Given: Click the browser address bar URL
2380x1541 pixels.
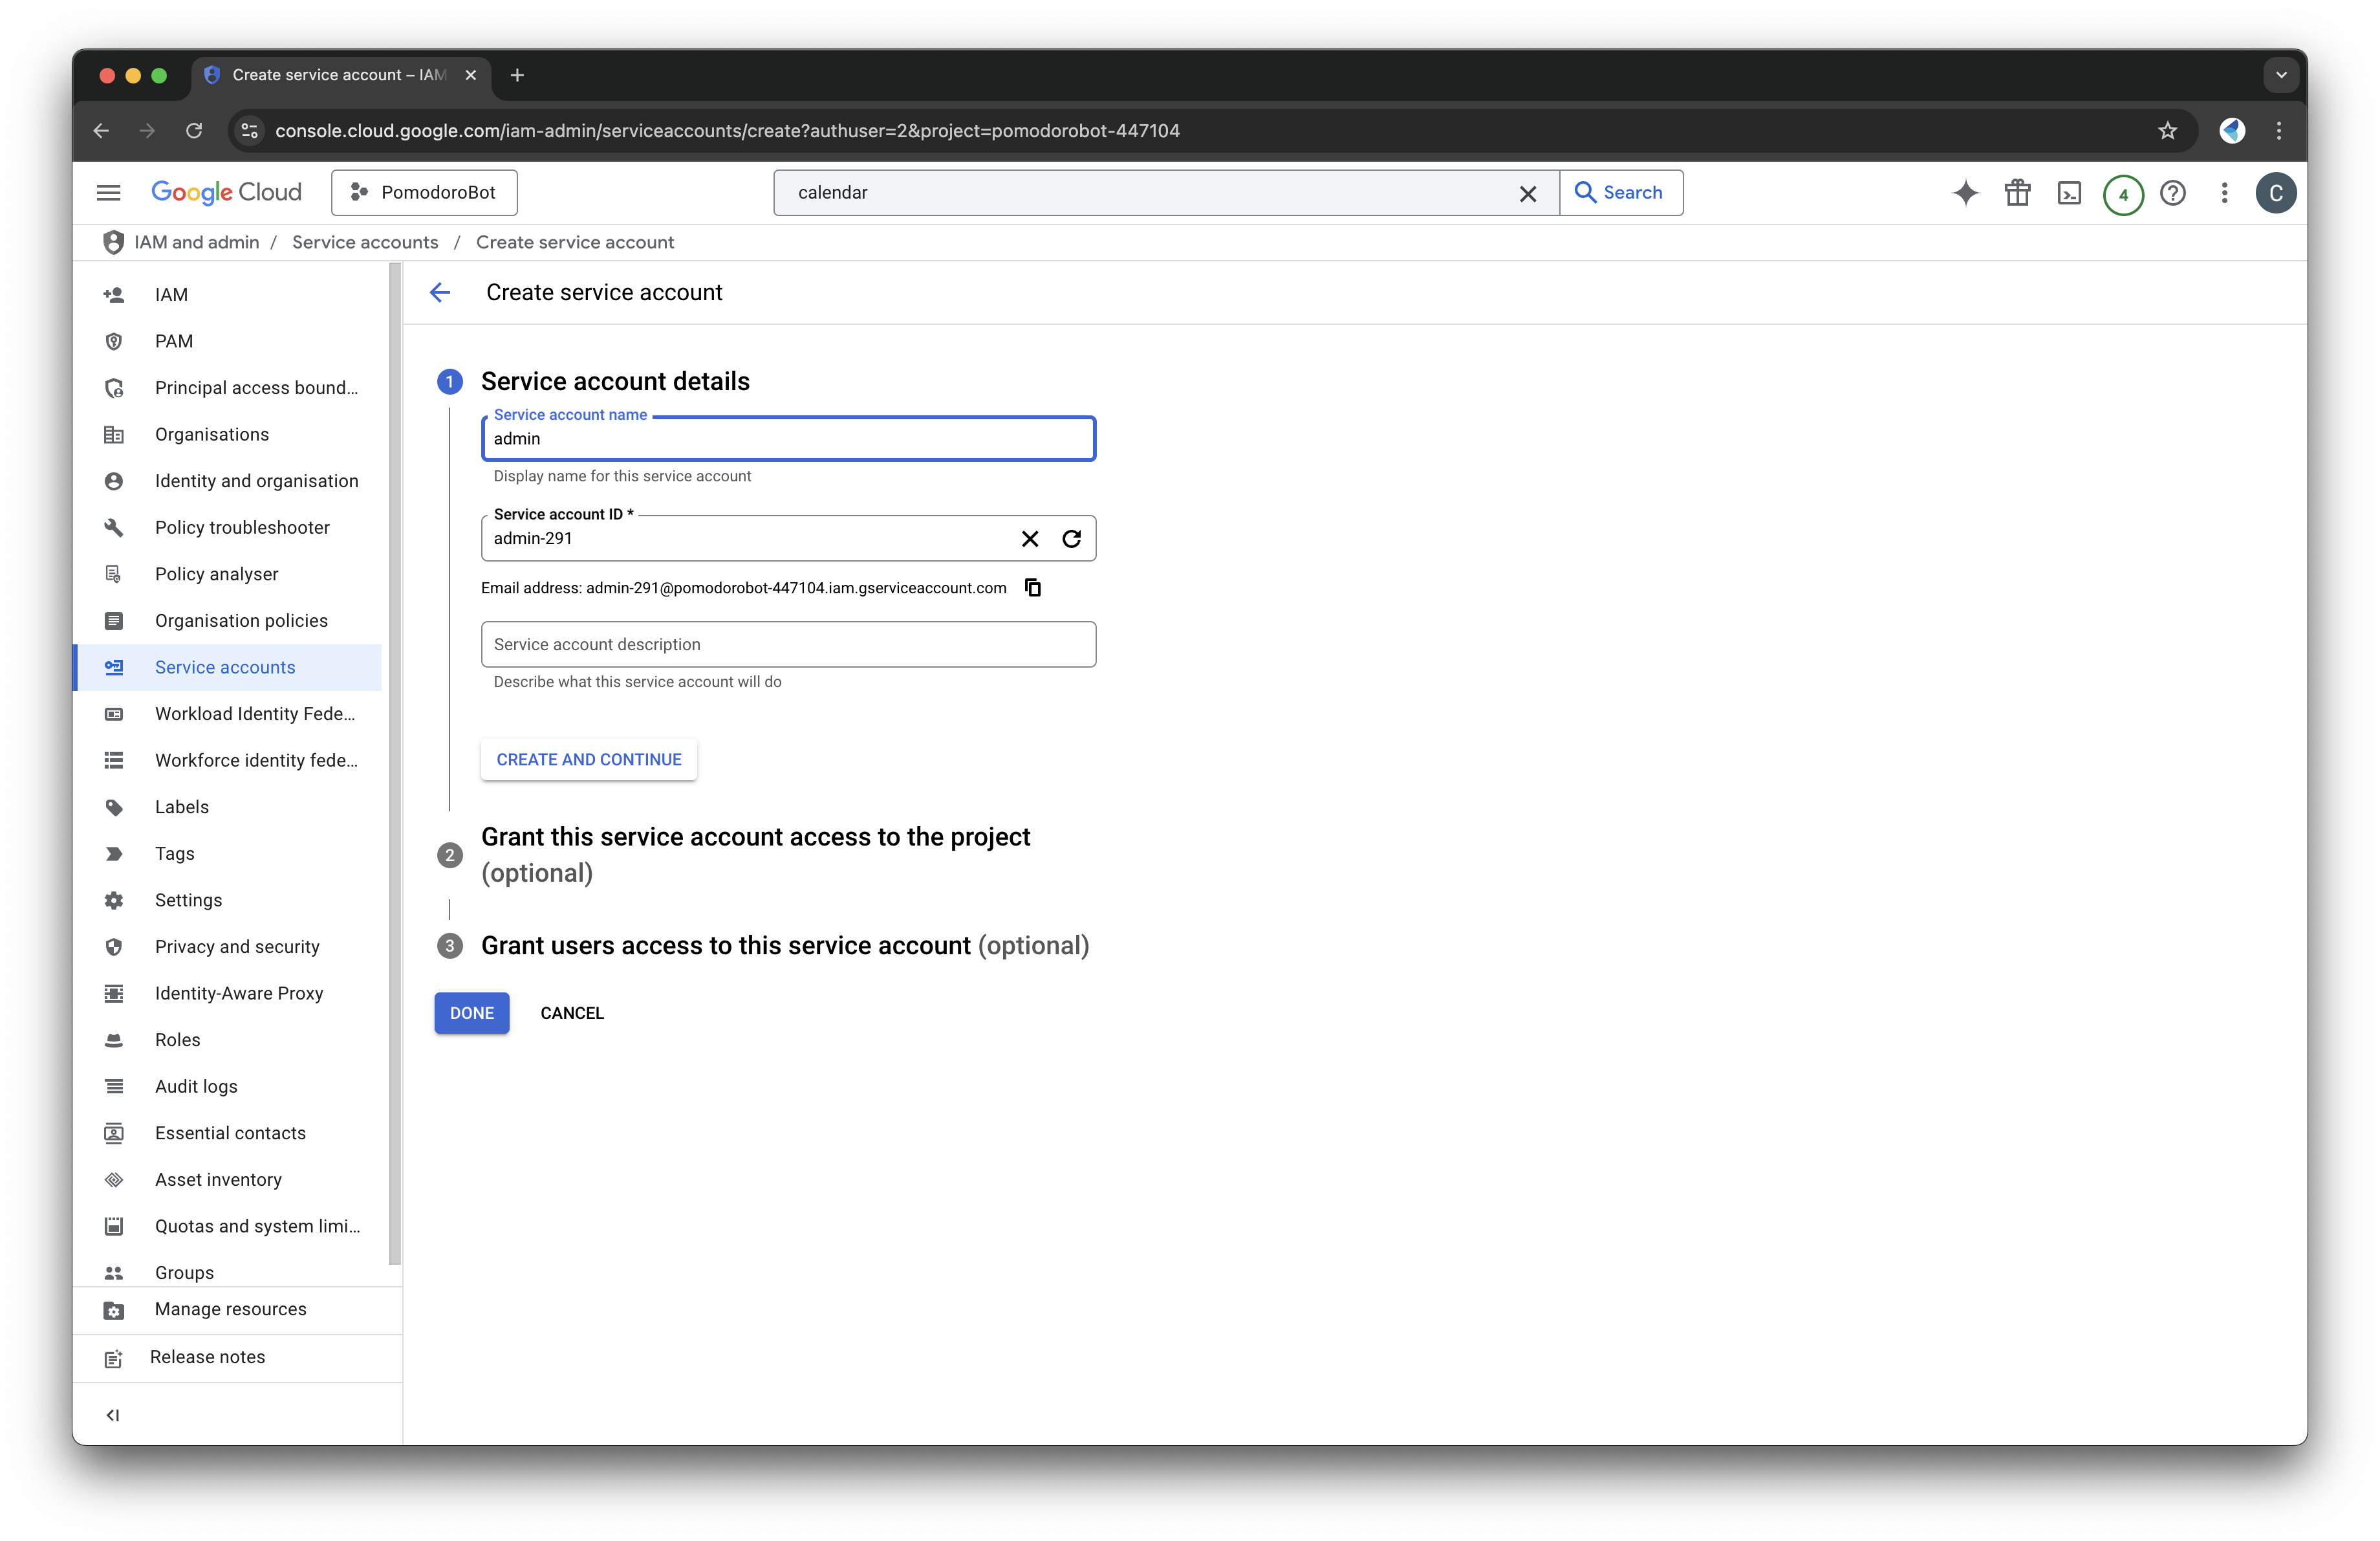Looking at the screenshot, I should (727, 130).
